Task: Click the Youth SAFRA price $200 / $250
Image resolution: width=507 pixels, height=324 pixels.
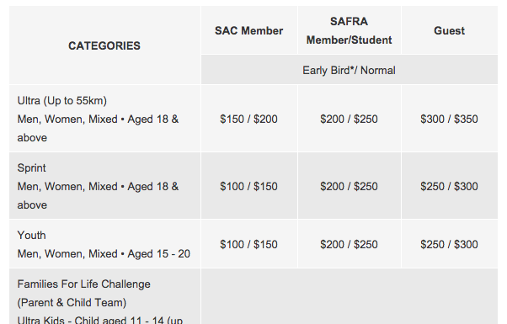Action: [349, 245]
